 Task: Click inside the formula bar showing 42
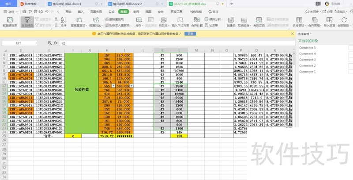coord(177,43)
